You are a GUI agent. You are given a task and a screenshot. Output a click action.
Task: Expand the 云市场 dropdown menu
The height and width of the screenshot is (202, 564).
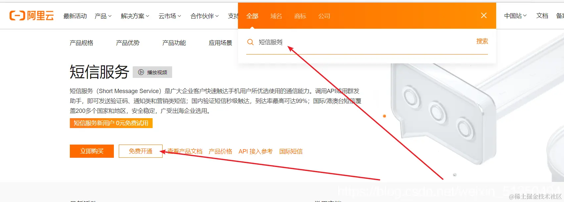click(x=170, y=16)
